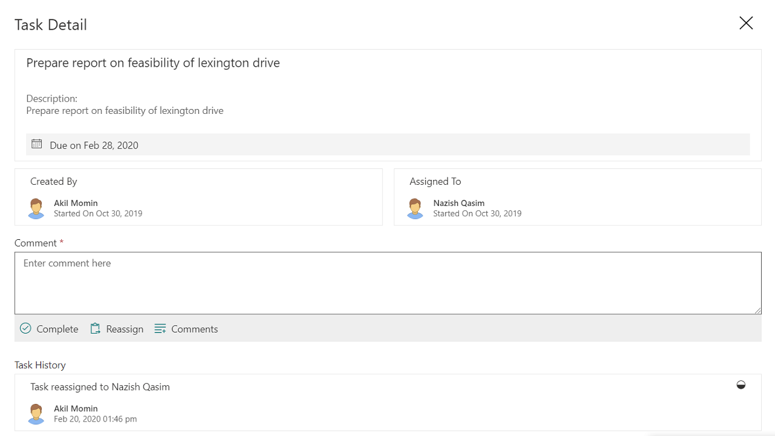The height and width of the screenshot is (436, 775).
Task: Click the Akil Momin name under Created By
Action: point(76,203)
